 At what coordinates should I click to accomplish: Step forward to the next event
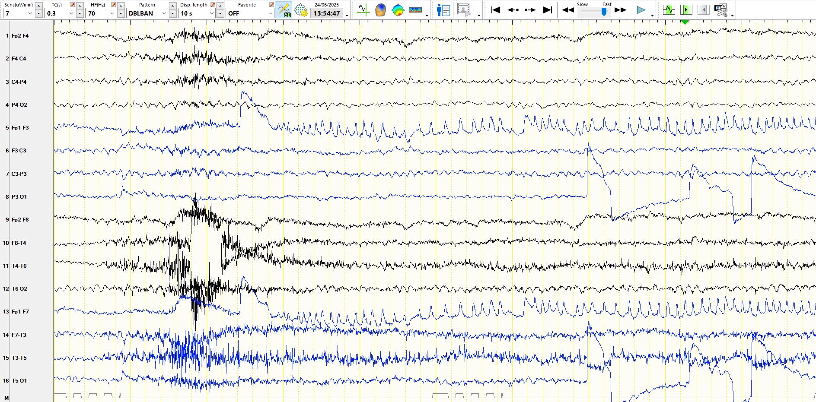point(530,10)
